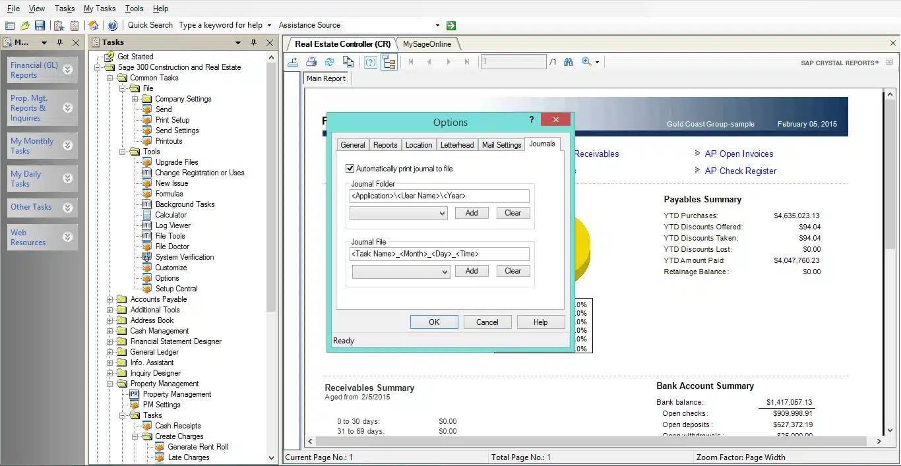Enable Automatically print journal to file
901x466 pixels.
click(350, 168)
